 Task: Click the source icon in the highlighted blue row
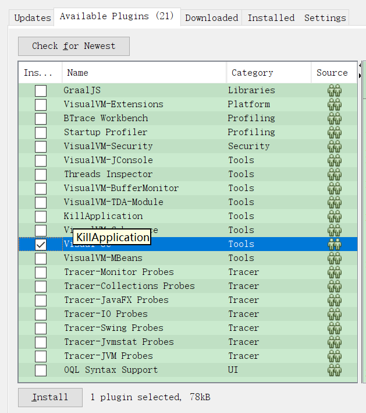[x=335, y=244]
